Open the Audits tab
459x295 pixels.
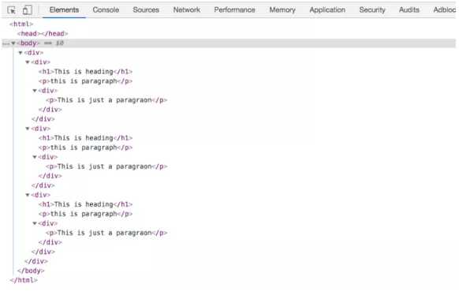[409, 9]
